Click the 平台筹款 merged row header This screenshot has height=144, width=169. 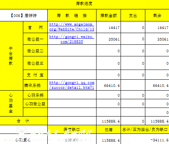click(x=11, y=56)
